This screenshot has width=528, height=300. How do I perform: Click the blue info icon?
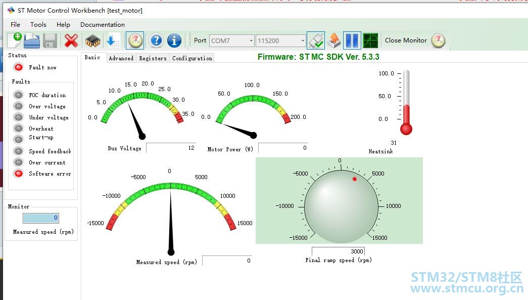(174, 40)
